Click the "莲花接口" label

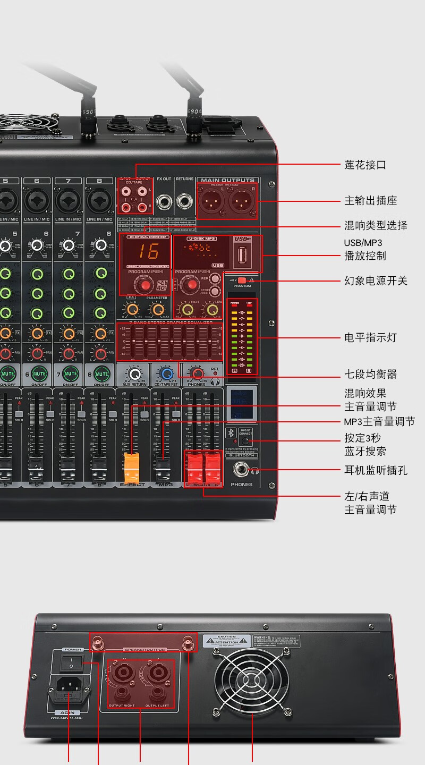(365, 165)
